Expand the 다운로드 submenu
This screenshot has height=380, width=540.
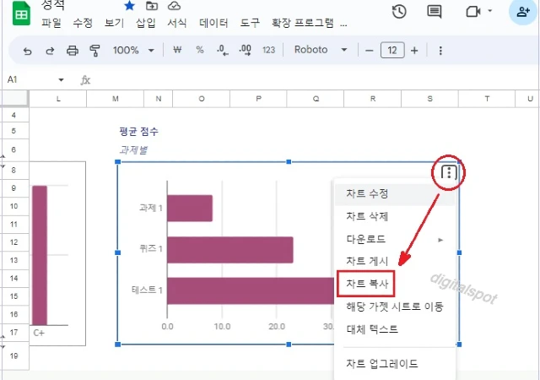point(395,239)
